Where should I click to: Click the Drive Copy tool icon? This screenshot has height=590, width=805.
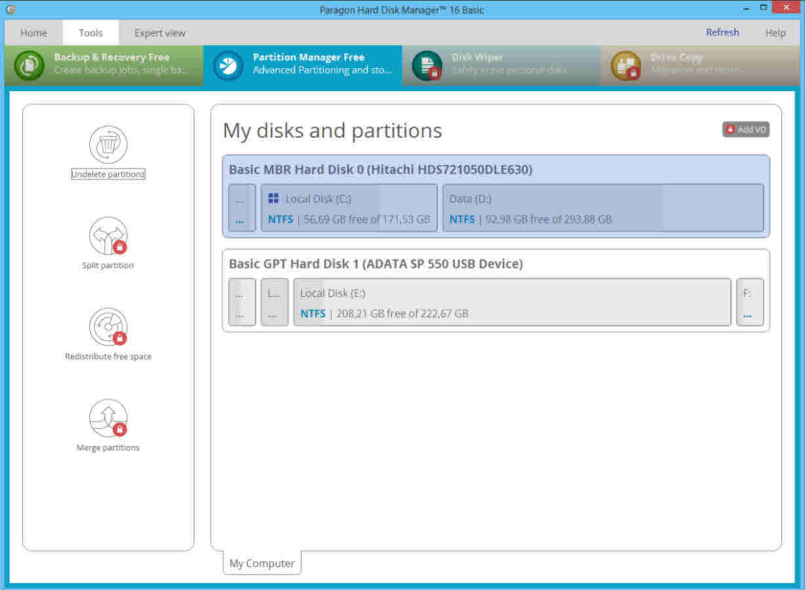click(625, 66)
